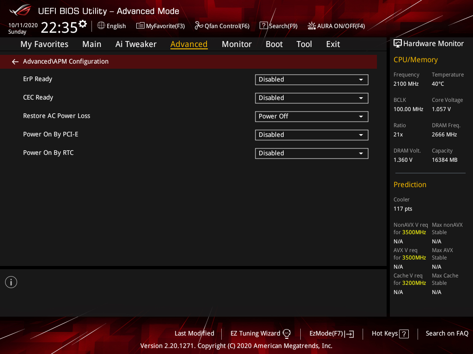Click the Search question mark icon
This screenshot has width=473, height=354.
[263, 26]
